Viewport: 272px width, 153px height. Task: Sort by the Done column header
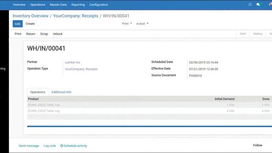pos(266,99)
